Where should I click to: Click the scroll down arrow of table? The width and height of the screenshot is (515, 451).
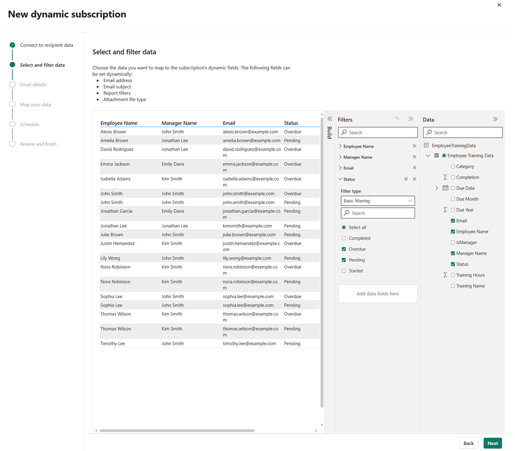point(322,425)
